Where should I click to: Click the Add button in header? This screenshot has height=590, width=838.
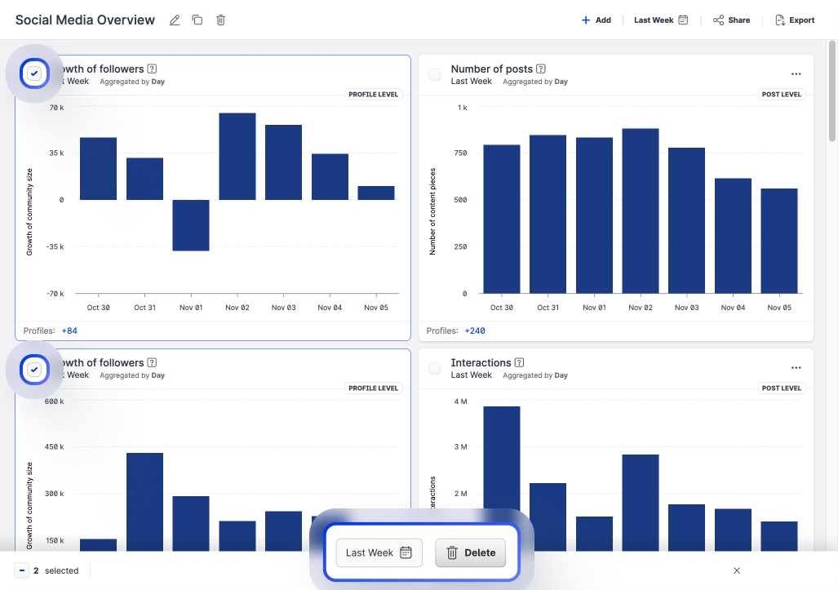click(x=596, y=20)
